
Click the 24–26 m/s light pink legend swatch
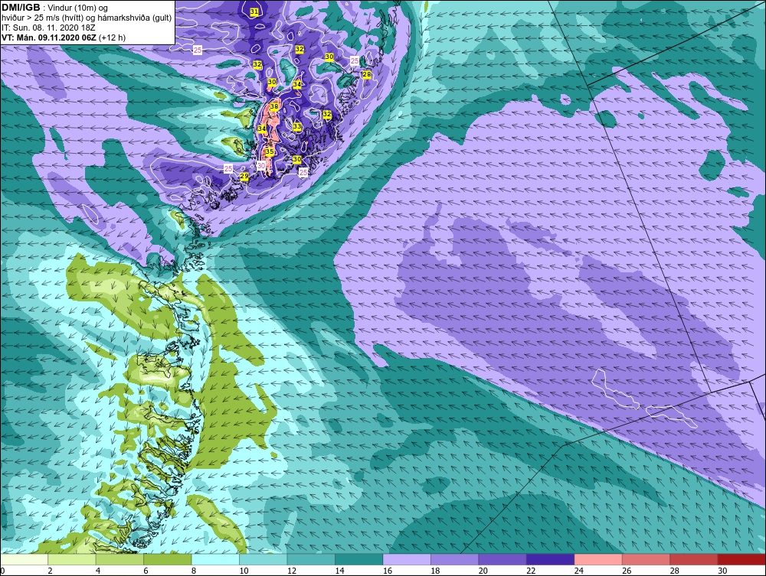[x=598, y=559]
